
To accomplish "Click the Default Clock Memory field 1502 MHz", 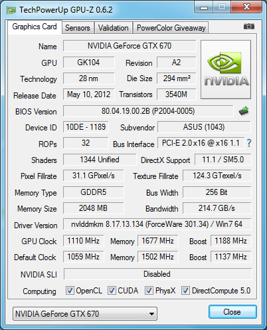I will point(157,257).
